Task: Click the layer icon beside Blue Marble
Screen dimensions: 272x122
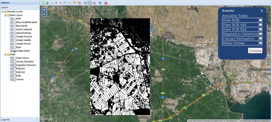Action: pos(12,26)
